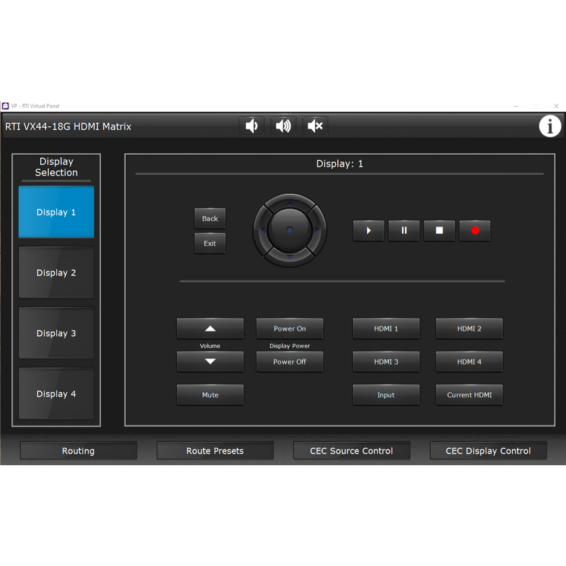The image size is (566, 566).
Task: Turn display on with Power On
Action: (290, 328)
